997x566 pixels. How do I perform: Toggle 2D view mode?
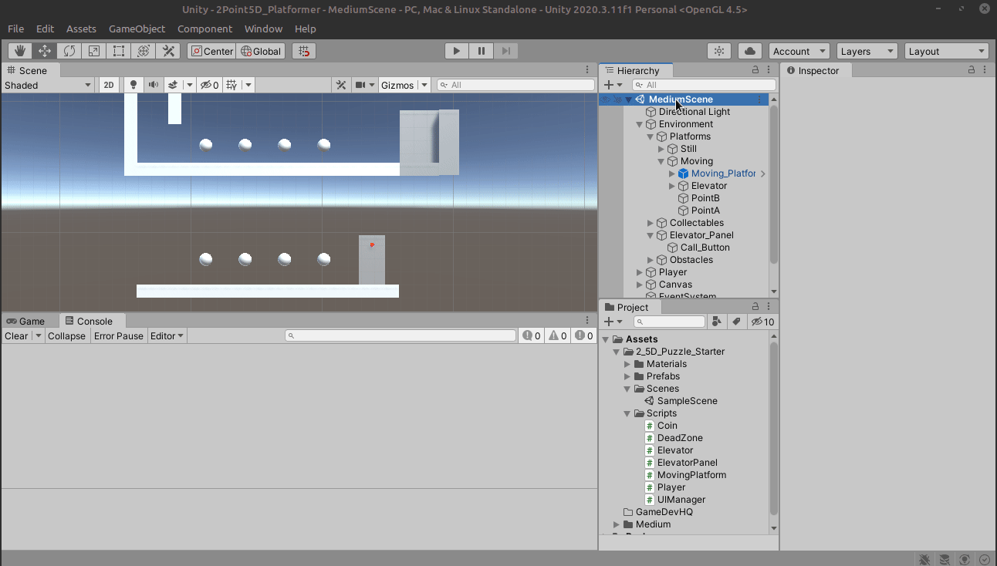pyautogui.click(x=109, y=85)
